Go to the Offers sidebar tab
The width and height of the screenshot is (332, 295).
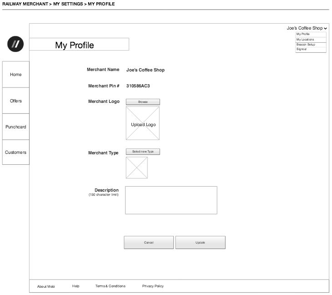pos(16,101)
